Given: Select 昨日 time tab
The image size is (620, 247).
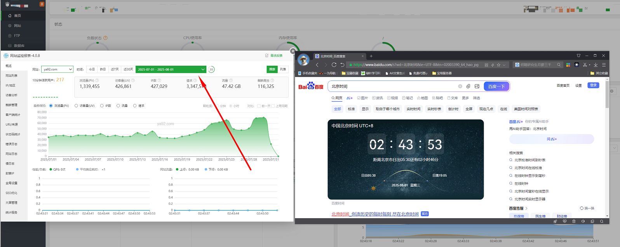Looking at the screenshot, I should (x=103, y=69).
